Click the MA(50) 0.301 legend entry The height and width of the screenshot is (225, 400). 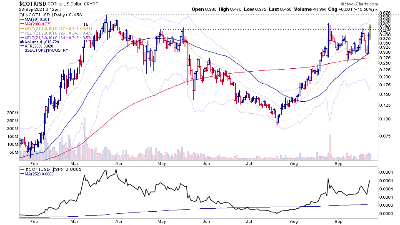[37, 20]
